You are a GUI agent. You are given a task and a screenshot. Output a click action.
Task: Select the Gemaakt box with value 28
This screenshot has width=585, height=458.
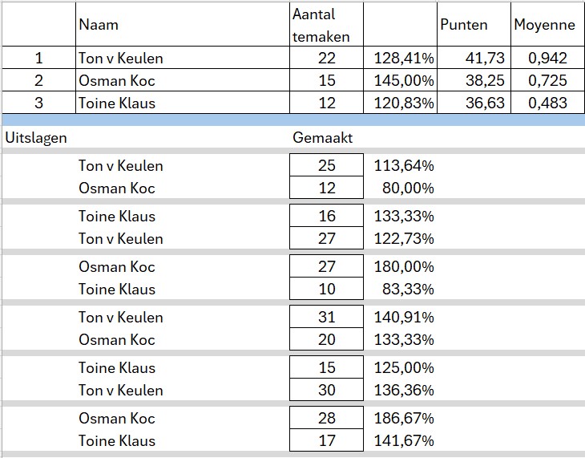tap(326, 418)
